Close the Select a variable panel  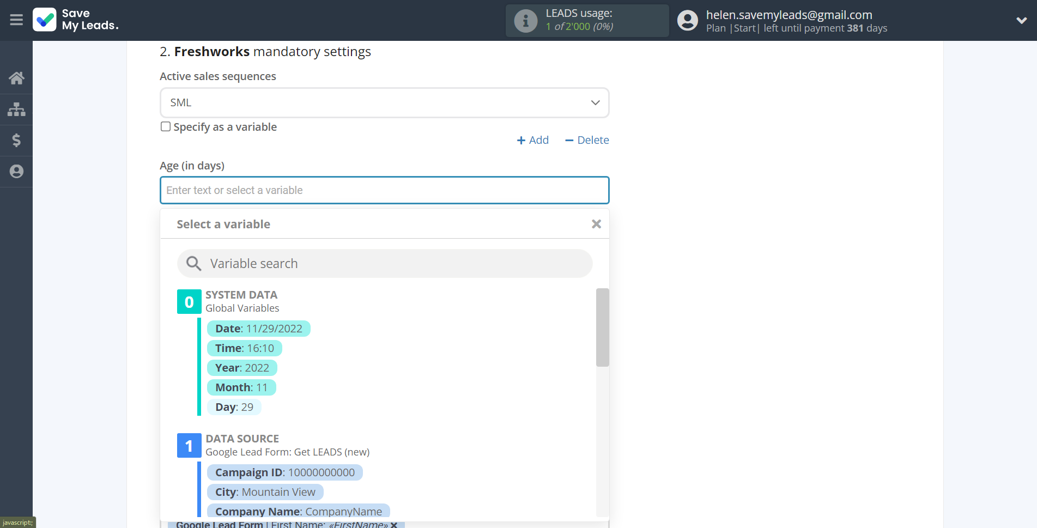pos(596,224)
